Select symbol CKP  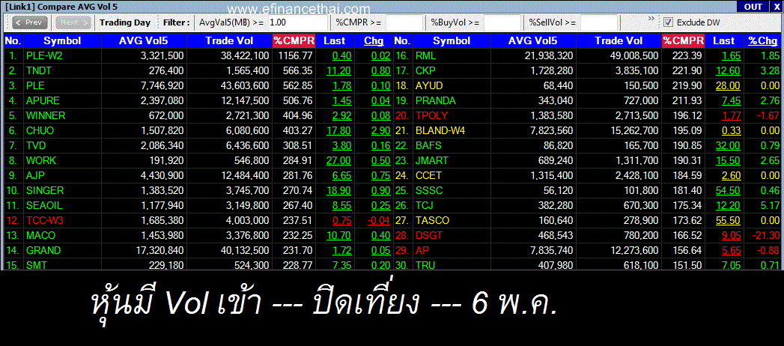[426, 71]
